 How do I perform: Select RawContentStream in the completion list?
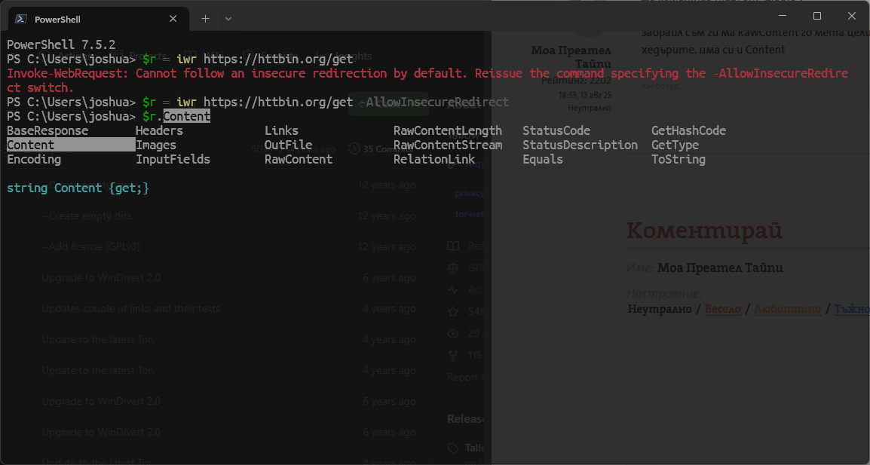pos(448,145)
